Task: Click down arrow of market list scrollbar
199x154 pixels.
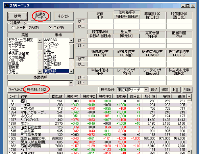Action: (x=71, y=71)
